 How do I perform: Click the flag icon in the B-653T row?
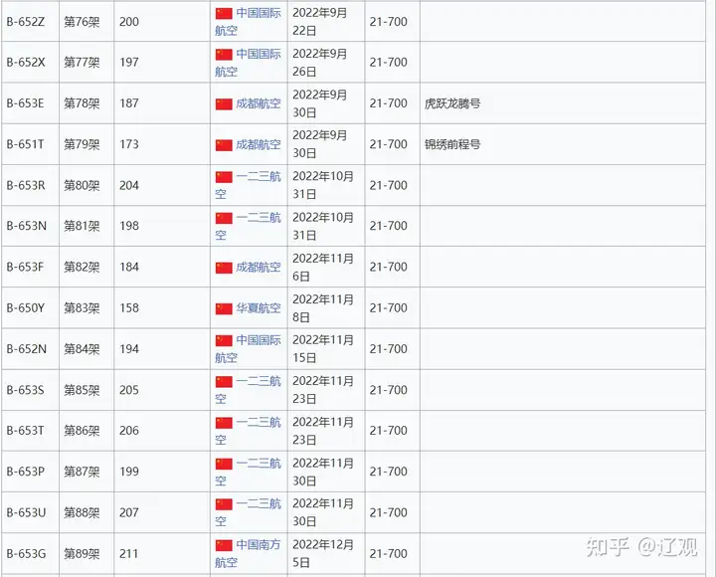click(224, 423)
